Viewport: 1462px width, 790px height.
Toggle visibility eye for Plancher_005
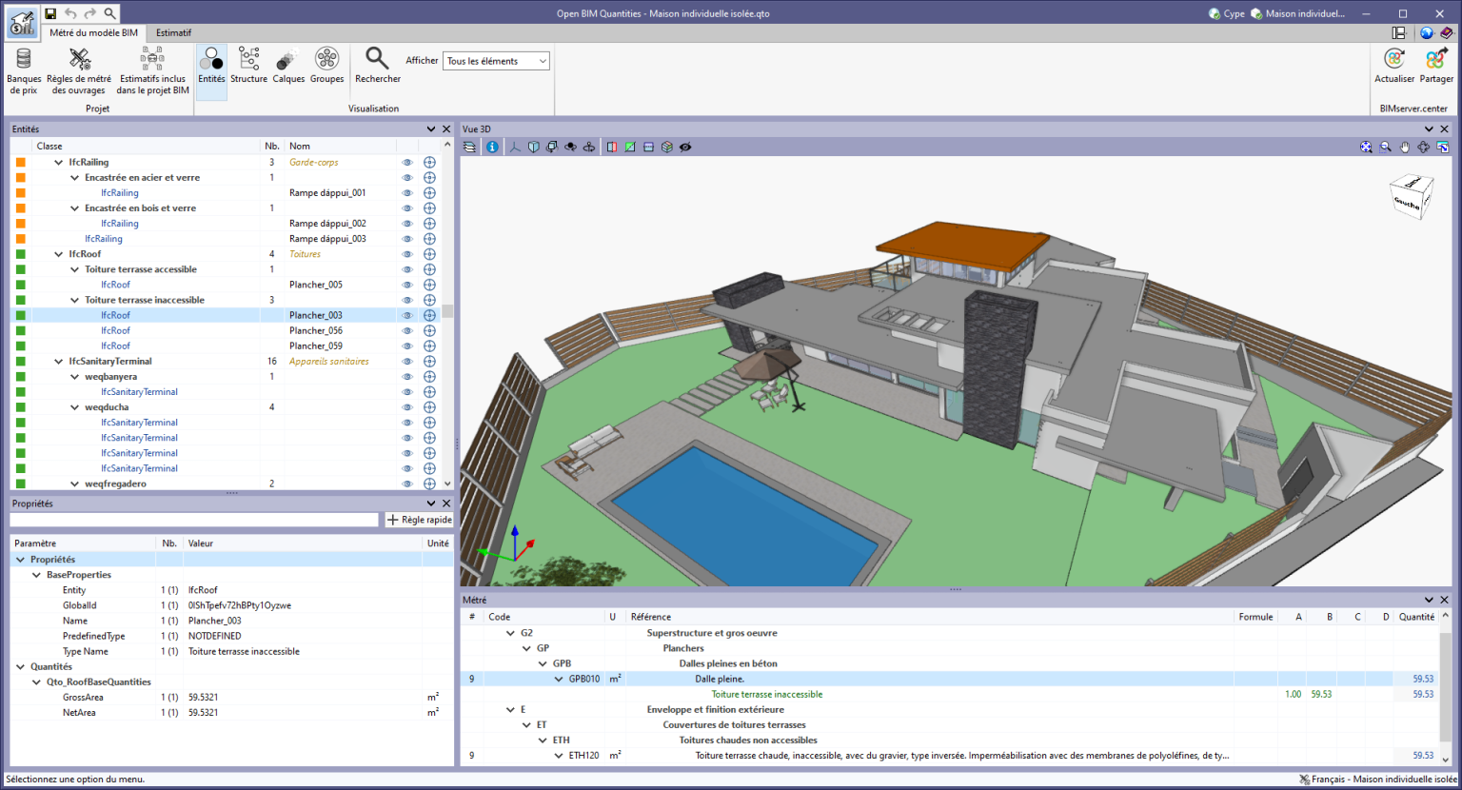pos(407,285)
